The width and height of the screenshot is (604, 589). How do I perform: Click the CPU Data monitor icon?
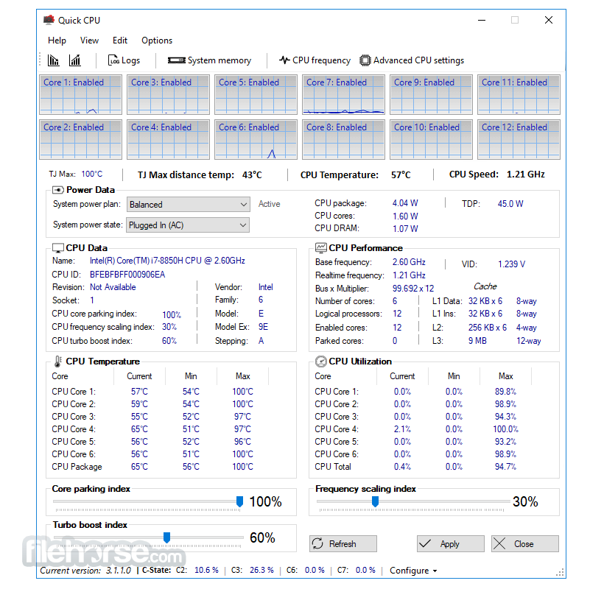pyautogui.click(x=57, y=248)
